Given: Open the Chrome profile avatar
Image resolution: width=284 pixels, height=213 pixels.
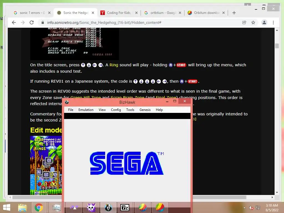Looking at the screenshot, I should [264, 22].
